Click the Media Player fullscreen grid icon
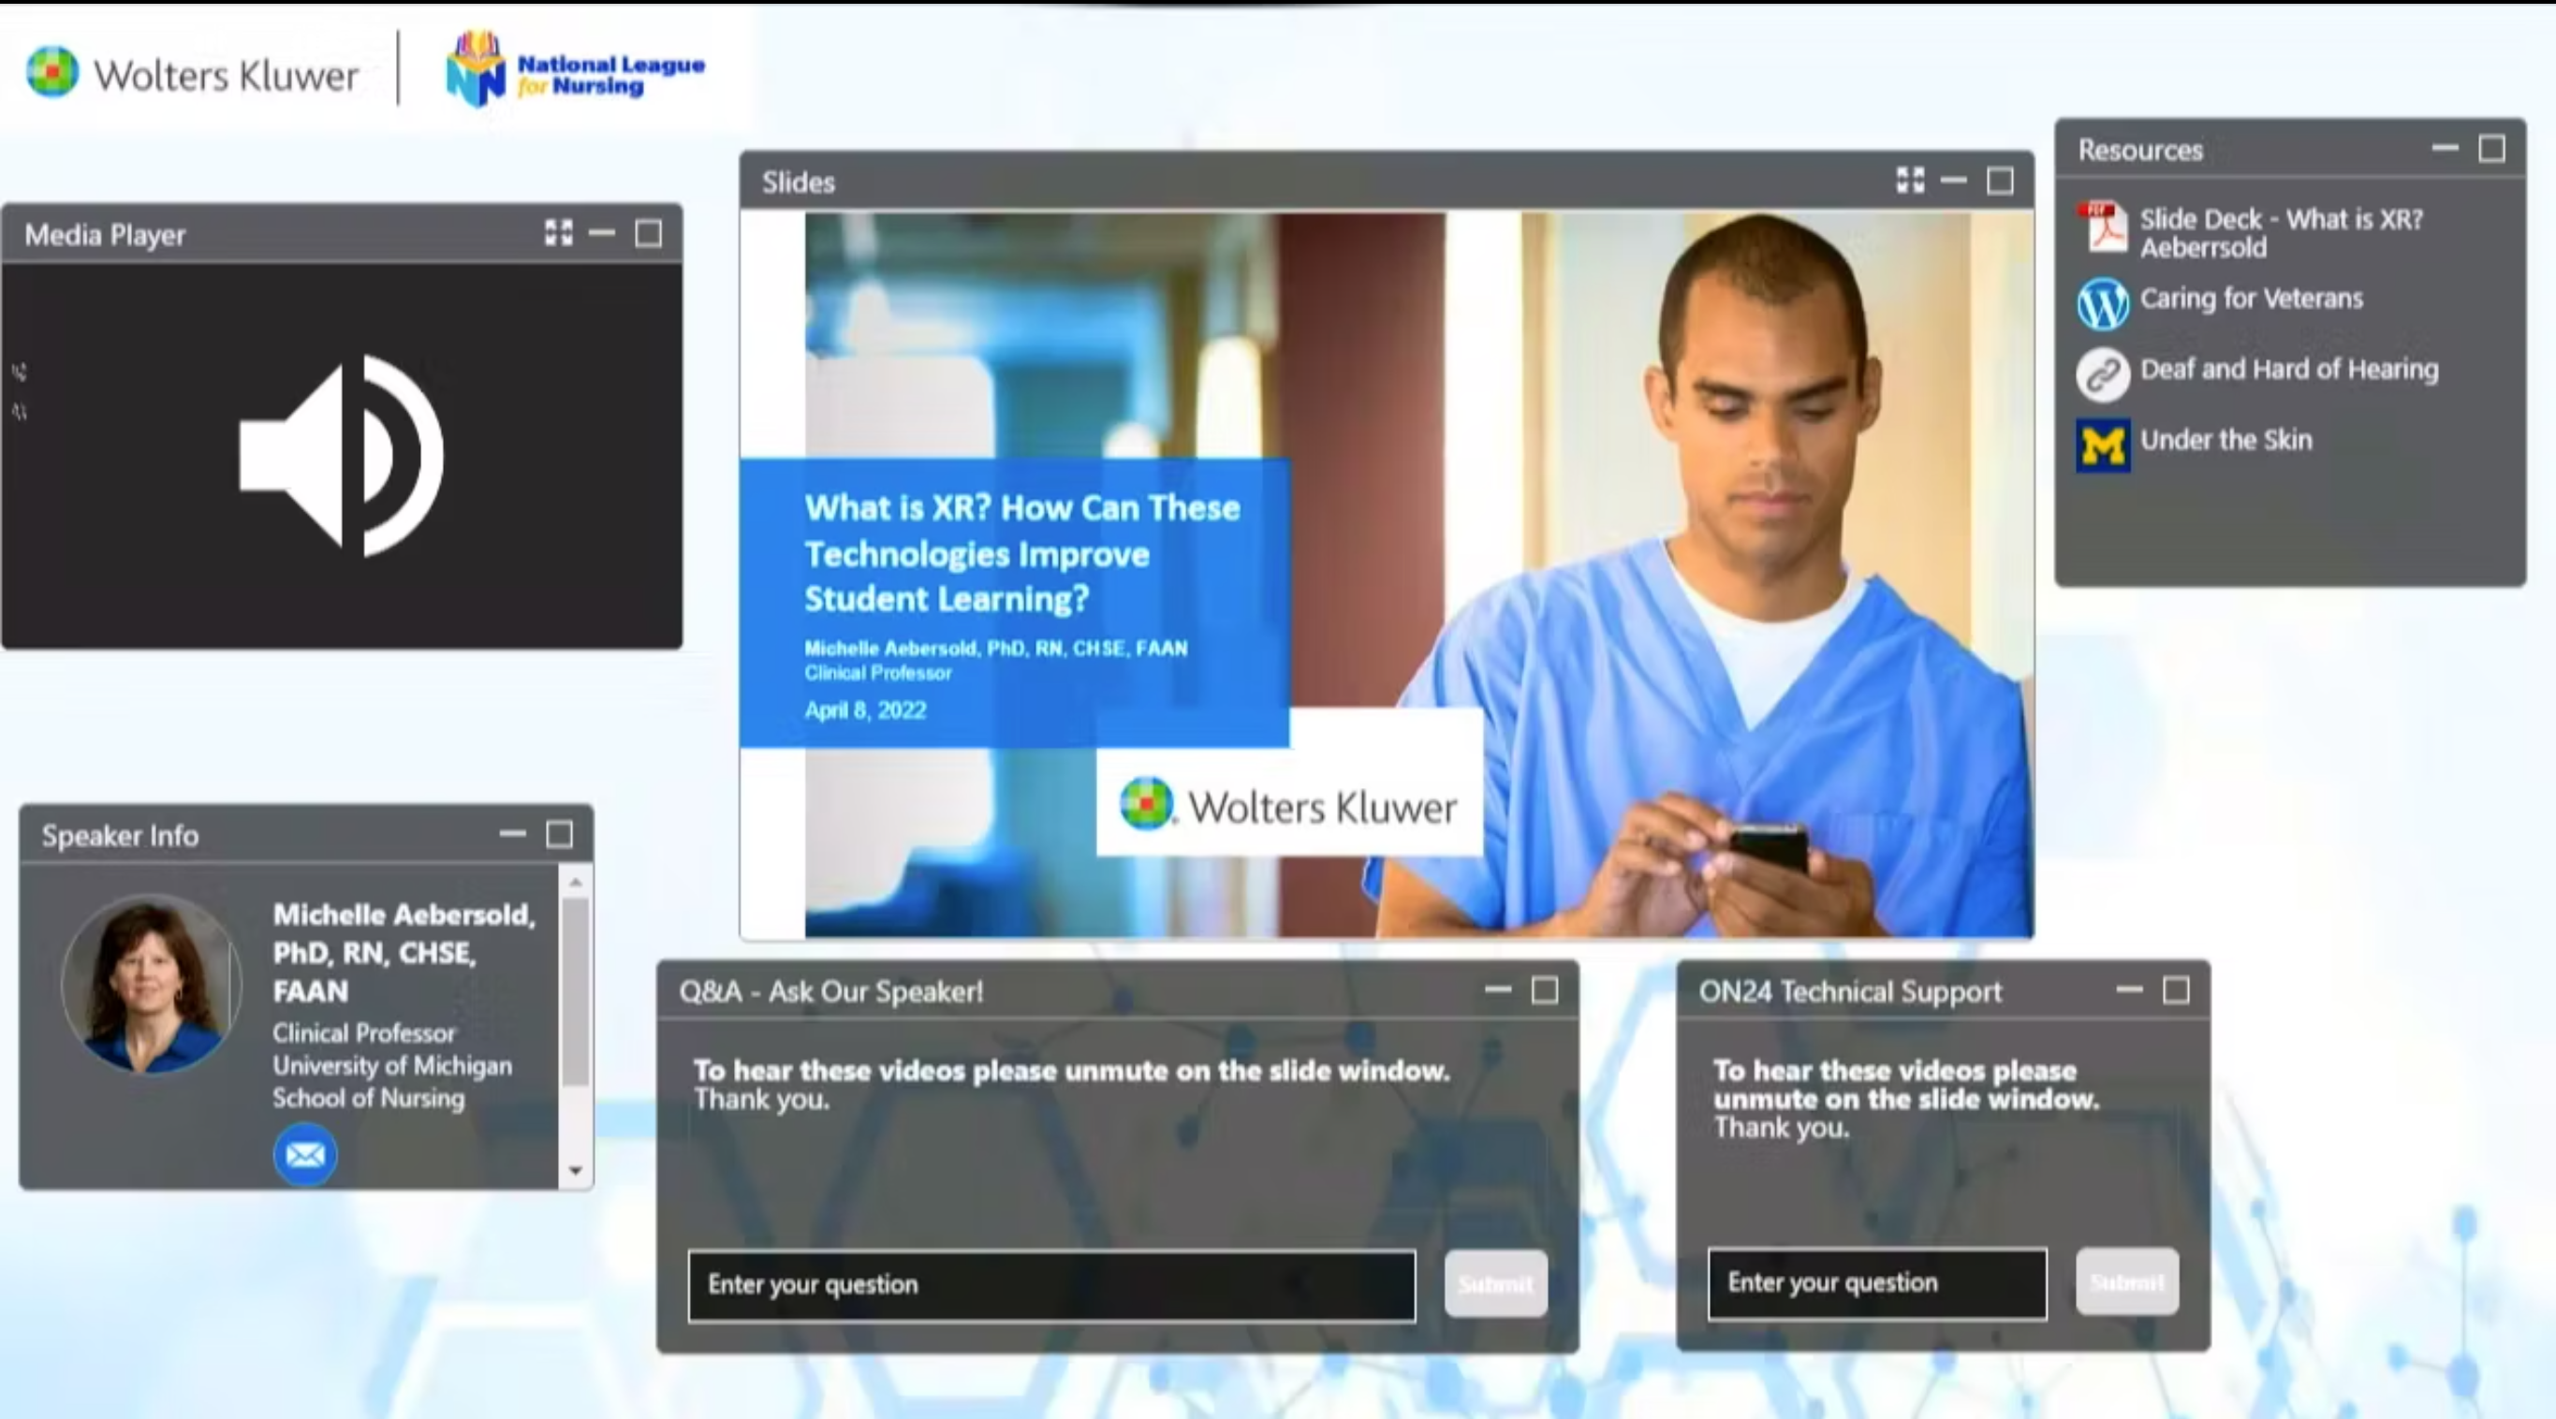This screenshot has height=1419, width=2556. (x=559, y=233)
